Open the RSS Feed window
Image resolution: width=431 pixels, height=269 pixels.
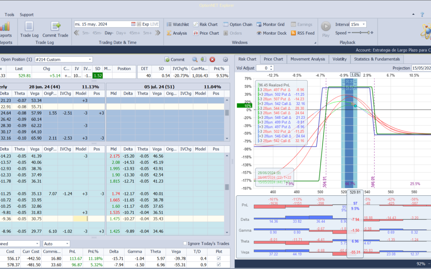click(x=302, y=33)
